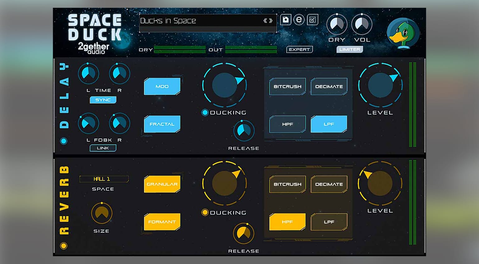The height and width of the screenshot is (264, 479).
Task: Click the FORMANT button in the reverb section
Action: pos(162,222)
